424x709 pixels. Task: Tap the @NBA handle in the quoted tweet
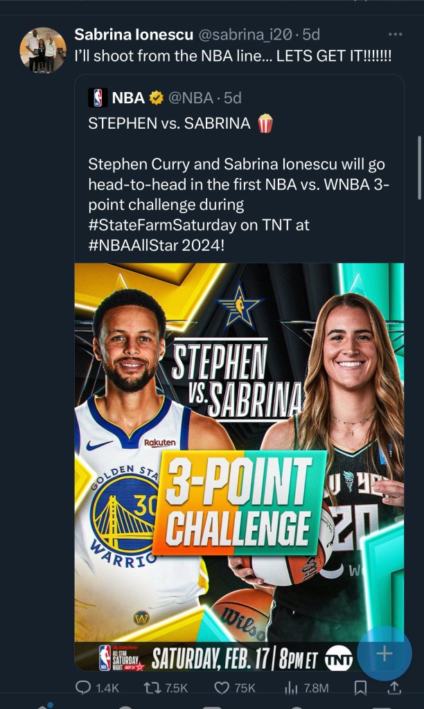click(x=191, y=98)
